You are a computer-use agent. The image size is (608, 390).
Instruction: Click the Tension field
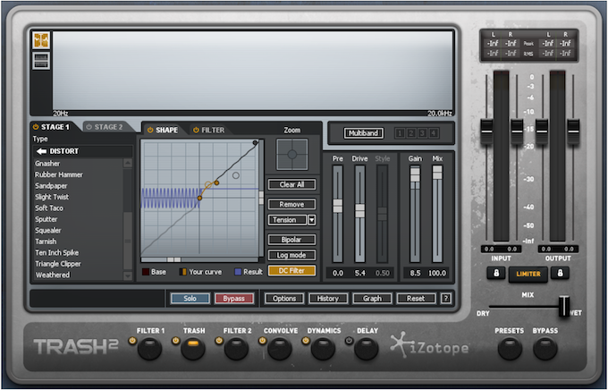pyautogui.click(x=287, y=220)
